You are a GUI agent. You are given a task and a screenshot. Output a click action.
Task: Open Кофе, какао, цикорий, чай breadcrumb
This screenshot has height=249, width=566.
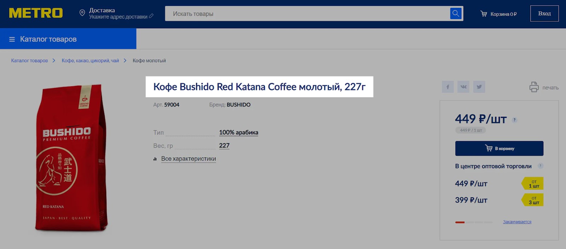click(90, 60)
